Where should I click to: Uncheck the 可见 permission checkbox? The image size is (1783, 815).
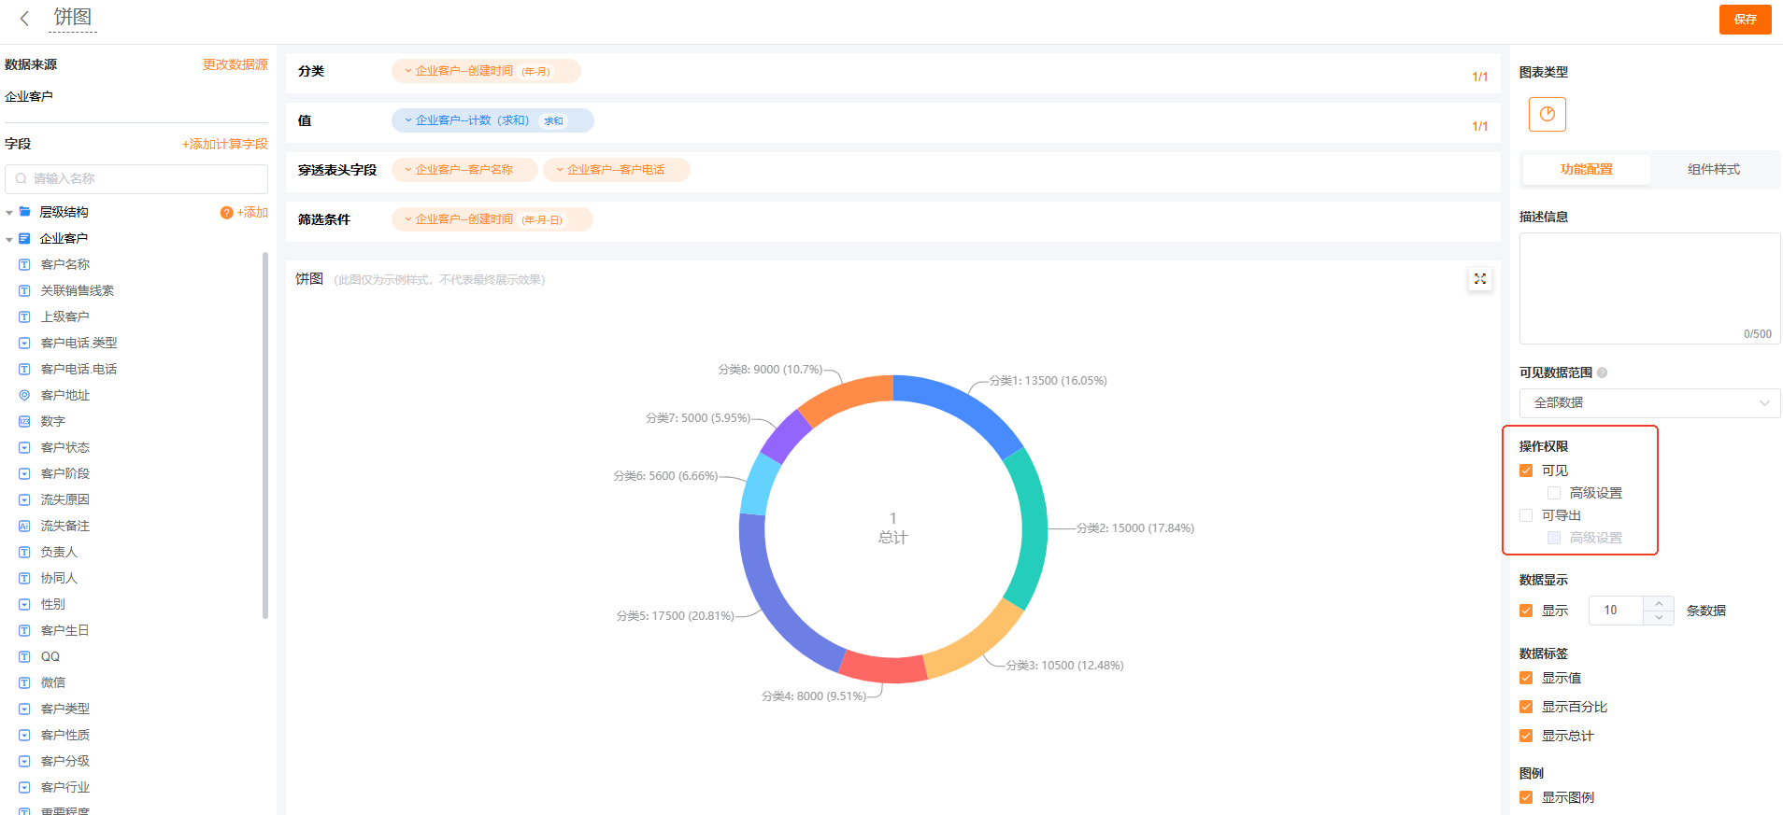pos(1526,471)
